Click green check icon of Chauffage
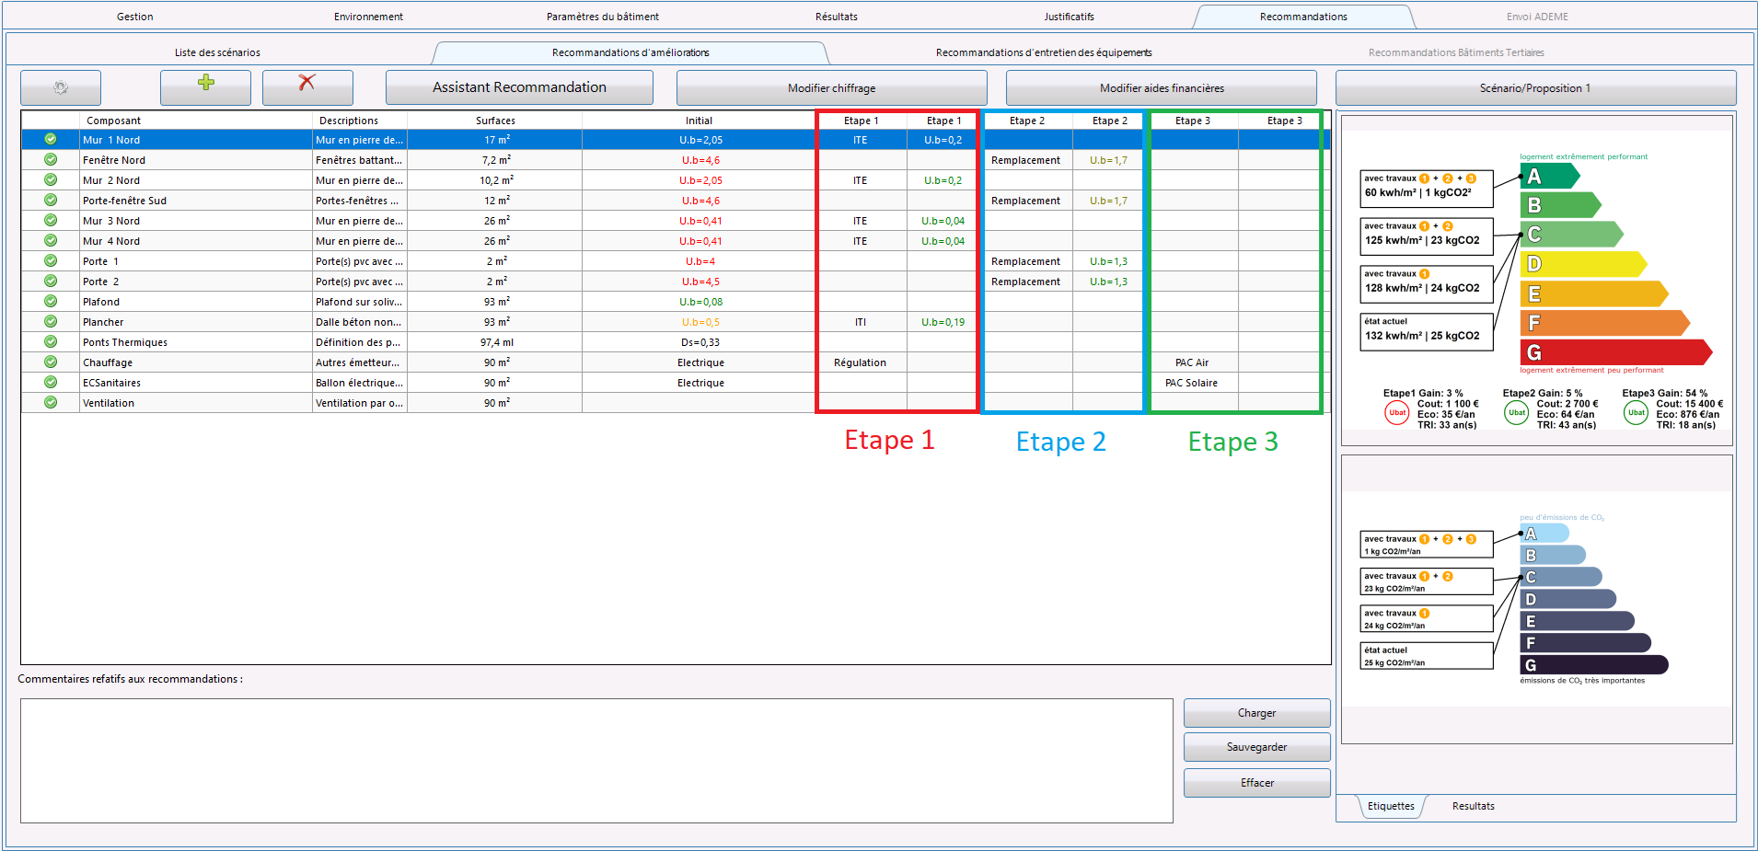The height and width of the screenshot is (851, 1758). pyautogui.click(x=51, y=362)
